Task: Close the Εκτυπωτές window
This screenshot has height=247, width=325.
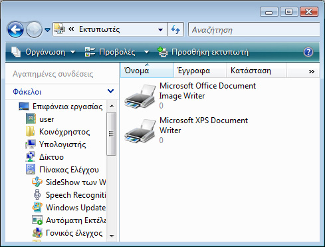Action: [309, 11]
